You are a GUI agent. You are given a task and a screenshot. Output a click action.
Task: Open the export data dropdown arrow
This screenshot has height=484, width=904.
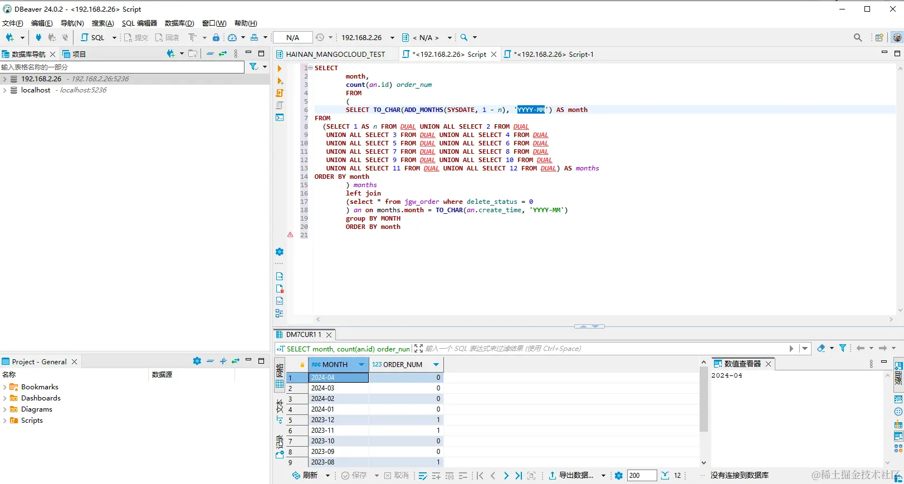603,475
